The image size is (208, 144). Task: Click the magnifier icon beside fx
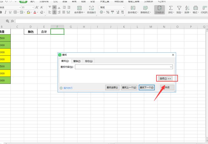[x=8, y=21]
